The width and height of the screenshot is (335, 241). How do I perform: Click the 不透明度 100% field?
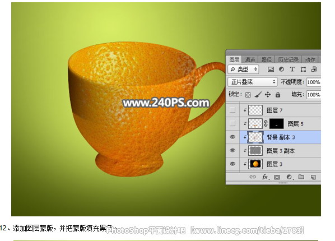(314, 82)
